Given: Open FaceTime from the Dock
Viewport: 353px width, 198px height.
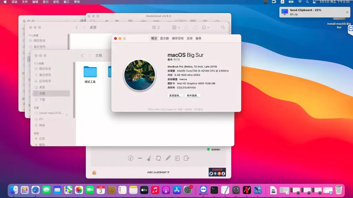Looking at the screenshot, I should (90, 190).
